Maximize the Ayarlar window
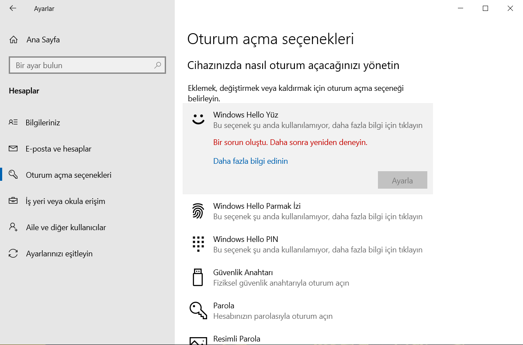The image size is (523, 345). [485, 8]
